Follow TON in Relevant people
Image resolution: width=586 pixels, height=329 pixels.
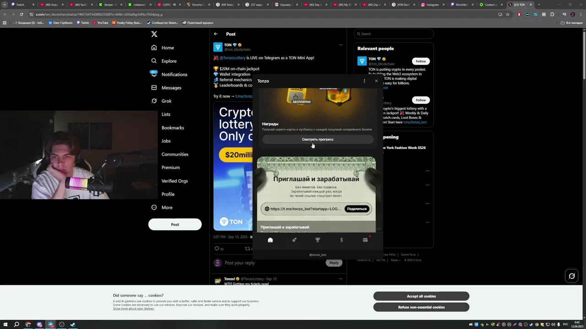pyautogui.click(x=421, y=61)
